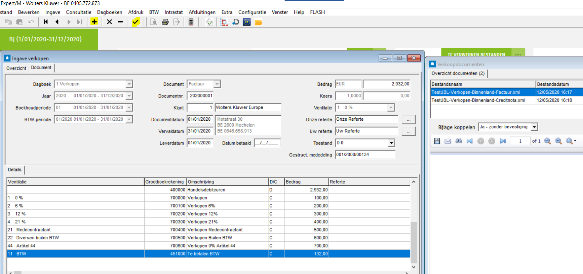The height and width of the screenshot is (274, 583).
Task: Open the calculator from the toolbar
Action: point(191,22)
